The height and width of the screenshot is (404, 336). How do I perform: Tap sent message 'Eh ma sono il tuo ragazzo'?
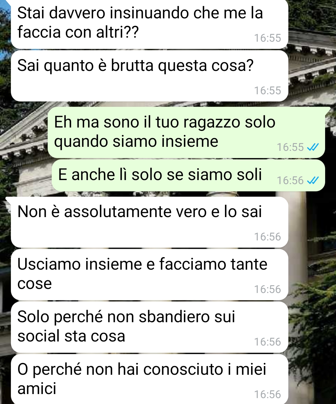pyautogui.click(x=186, y=132)
